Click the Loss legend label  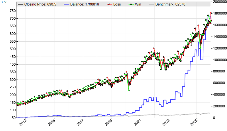[117, 4]
